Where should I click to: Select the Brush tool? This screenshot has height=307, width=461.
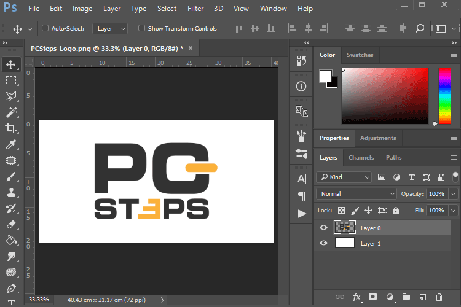[11, 177]
